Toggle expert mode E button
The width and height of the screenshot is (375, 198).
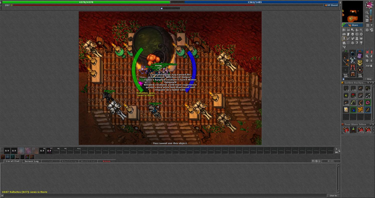(x=372, y=61)
